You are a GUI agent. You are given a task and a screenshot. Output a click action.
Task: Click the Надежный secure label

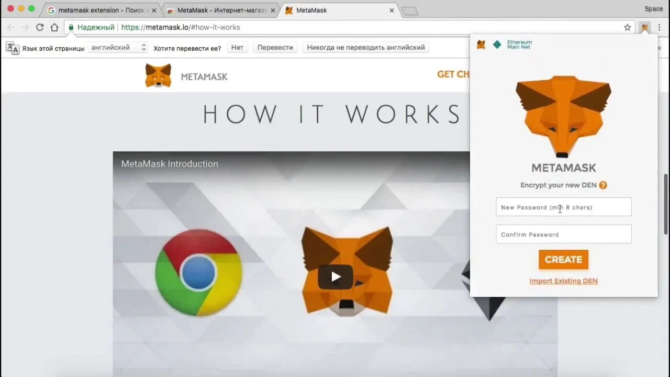click(96, 27)
